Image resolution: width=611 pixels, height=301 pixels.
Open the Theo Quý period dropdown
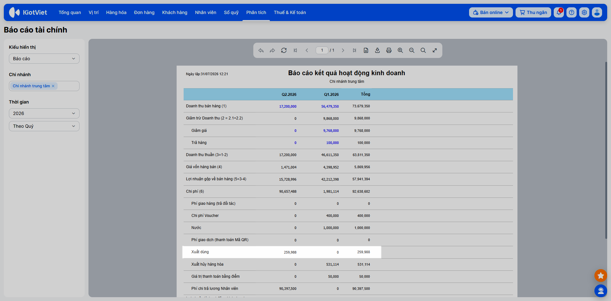[44, 126]
